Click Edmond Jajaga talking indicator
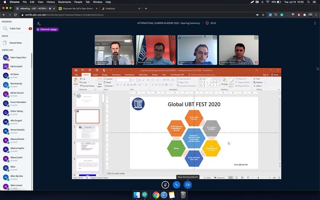The width and height of the screenshot is (320, 200). click(x=47, y=29)
